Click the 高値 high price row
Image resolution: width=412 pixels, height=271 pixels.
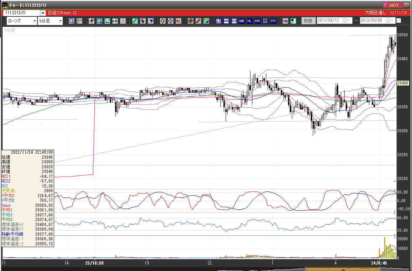[27, 162]
